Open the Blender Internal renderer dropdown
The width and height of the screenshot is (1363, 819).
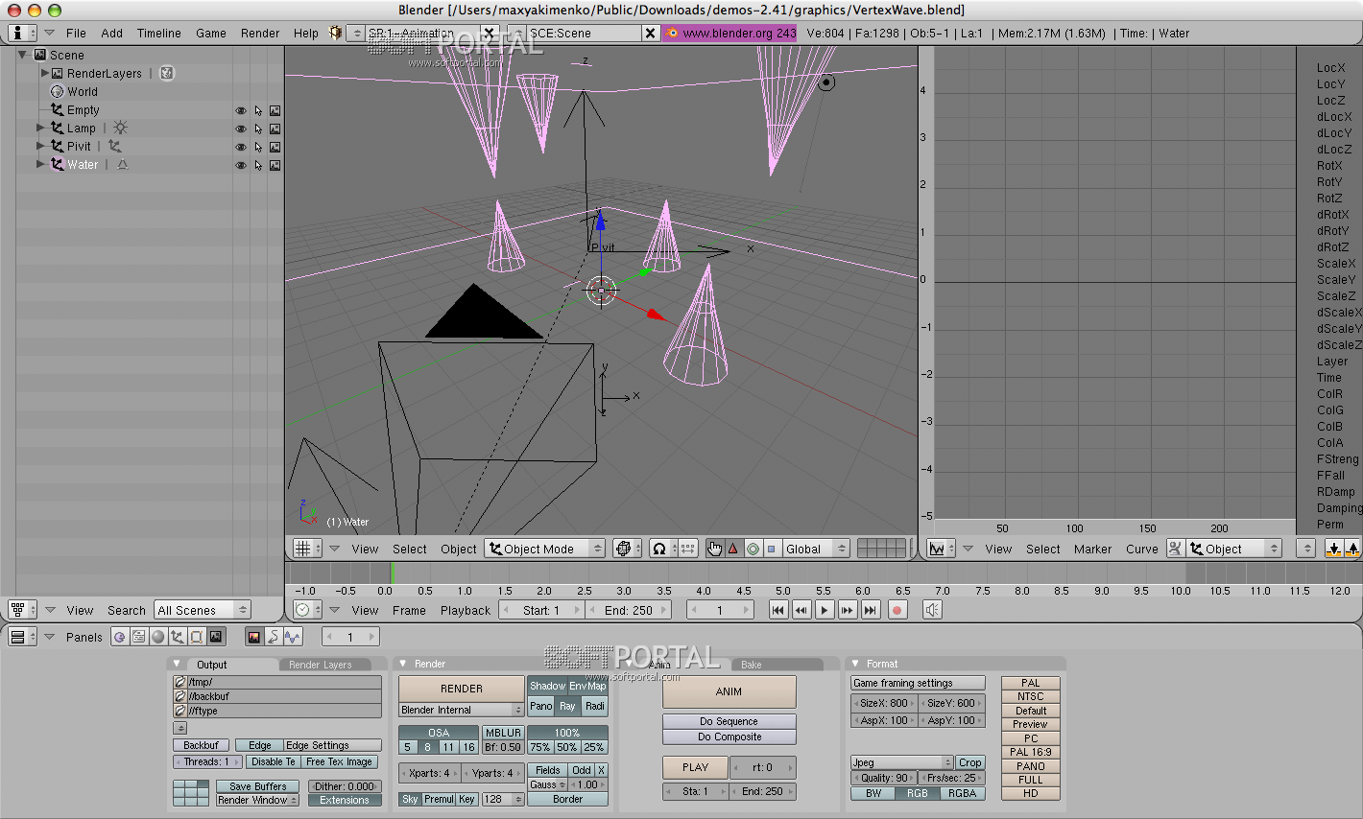click(x=461, y=710)
